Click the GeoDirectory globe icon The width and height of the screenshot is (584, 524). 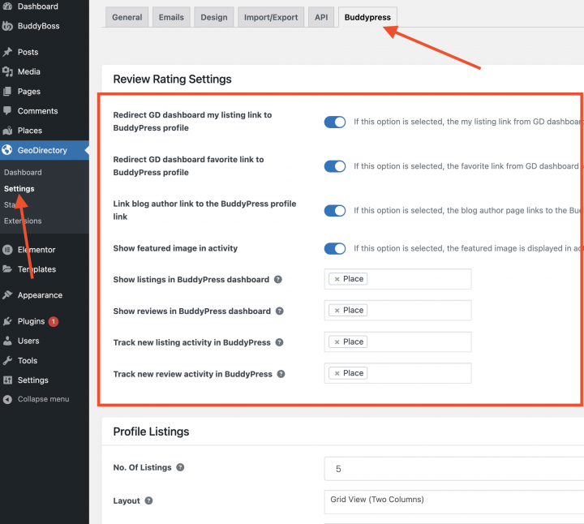tap(7, 150)
